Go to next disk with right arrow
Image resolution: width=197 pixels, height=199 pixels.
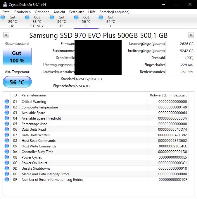click(191, 35)
